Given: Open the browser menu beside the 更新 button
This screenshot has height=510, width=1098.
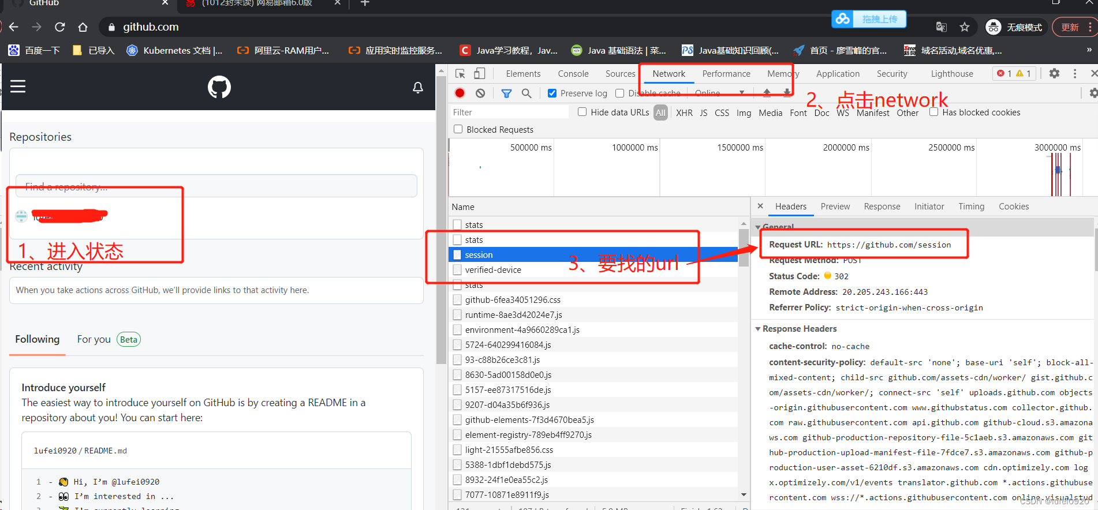Looking at the screenshot, I should pyautogui.click(x=1089, y=27).
